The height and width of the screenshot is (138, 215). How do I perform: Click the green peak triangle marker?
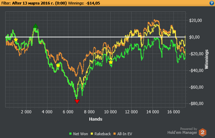pos(36,26)
